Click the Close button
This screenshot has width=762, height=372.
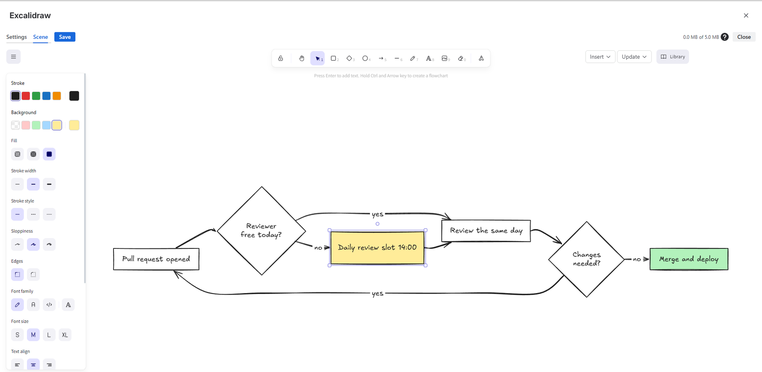coord(744,37)
